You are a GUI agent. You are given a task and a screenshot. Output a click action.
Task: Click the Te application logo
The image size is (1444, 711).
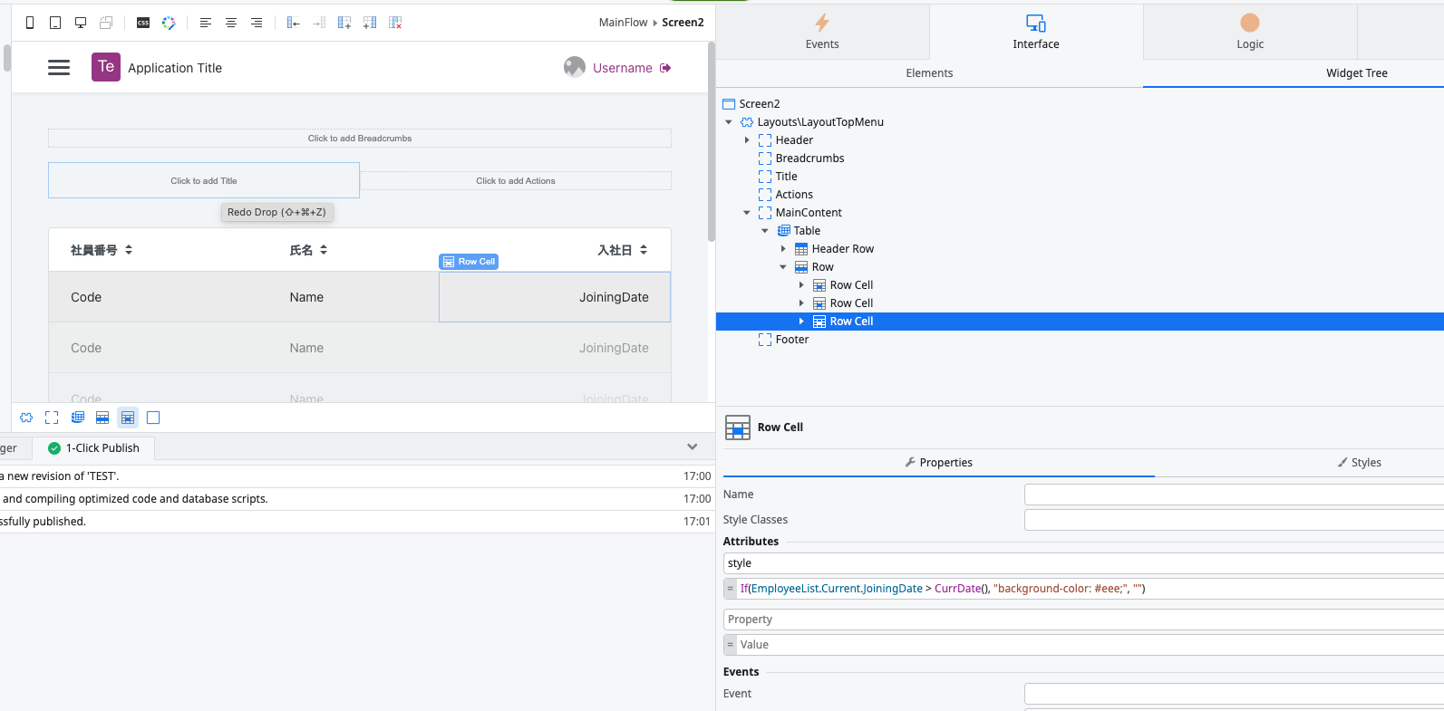point(106,67)
